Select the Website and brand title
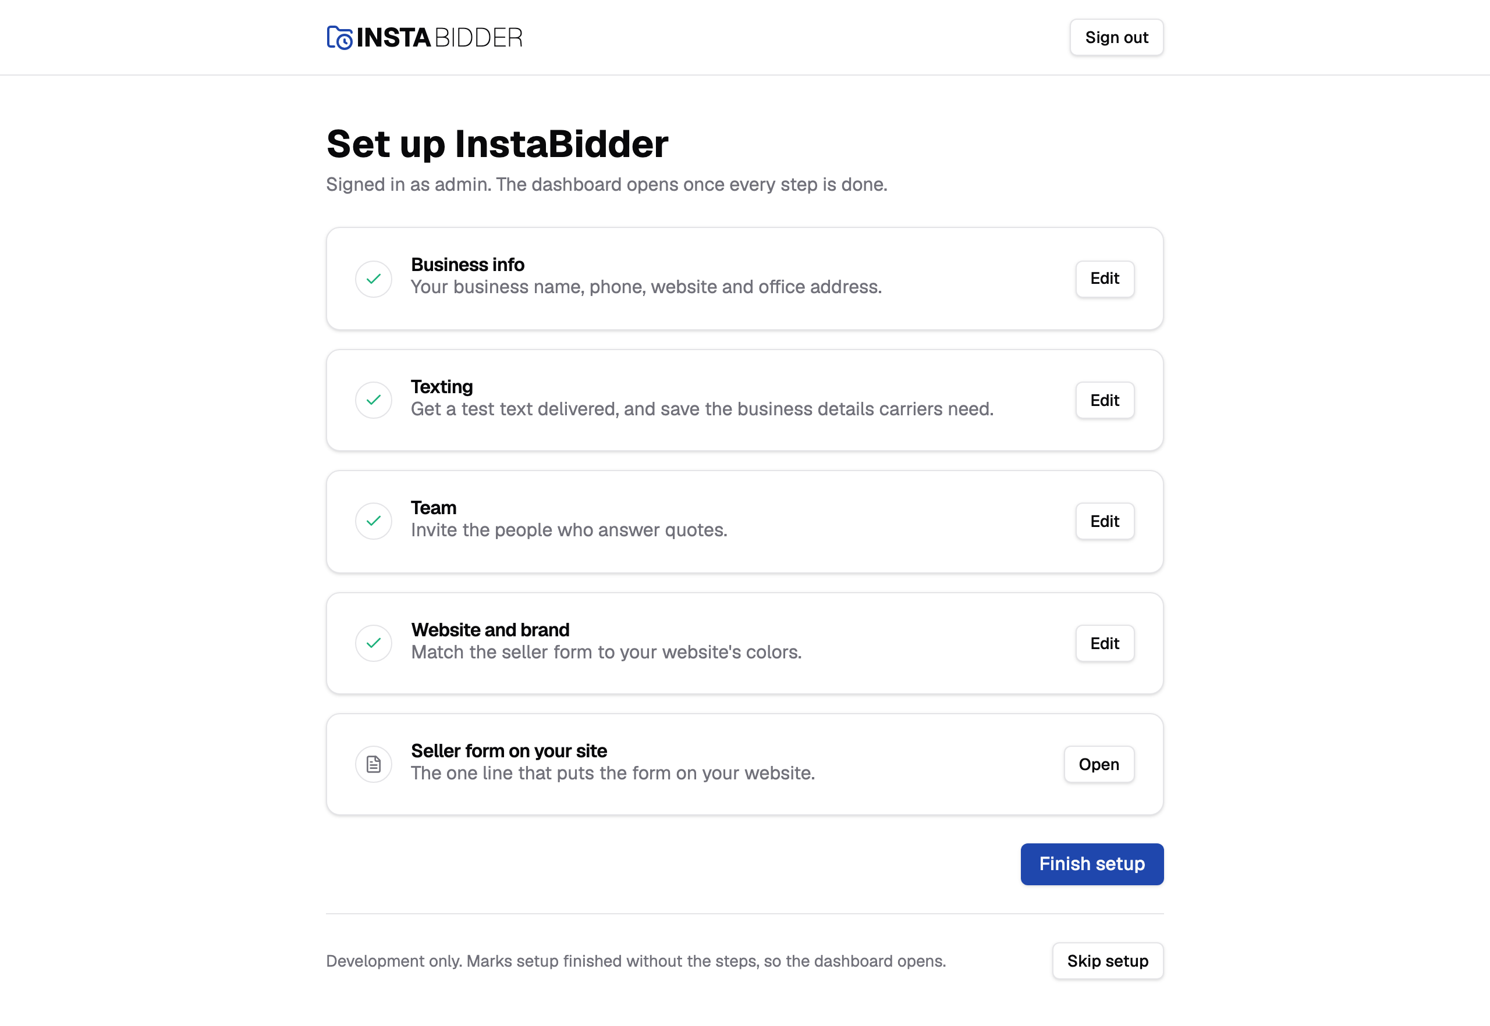The width and height of the screenshot is (1490, 1026). point(490,630)
